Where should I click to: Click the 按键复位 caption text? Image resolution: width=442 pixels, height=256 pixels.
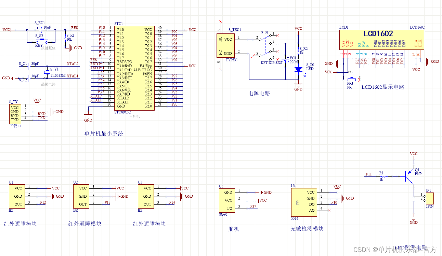(48, 48)
